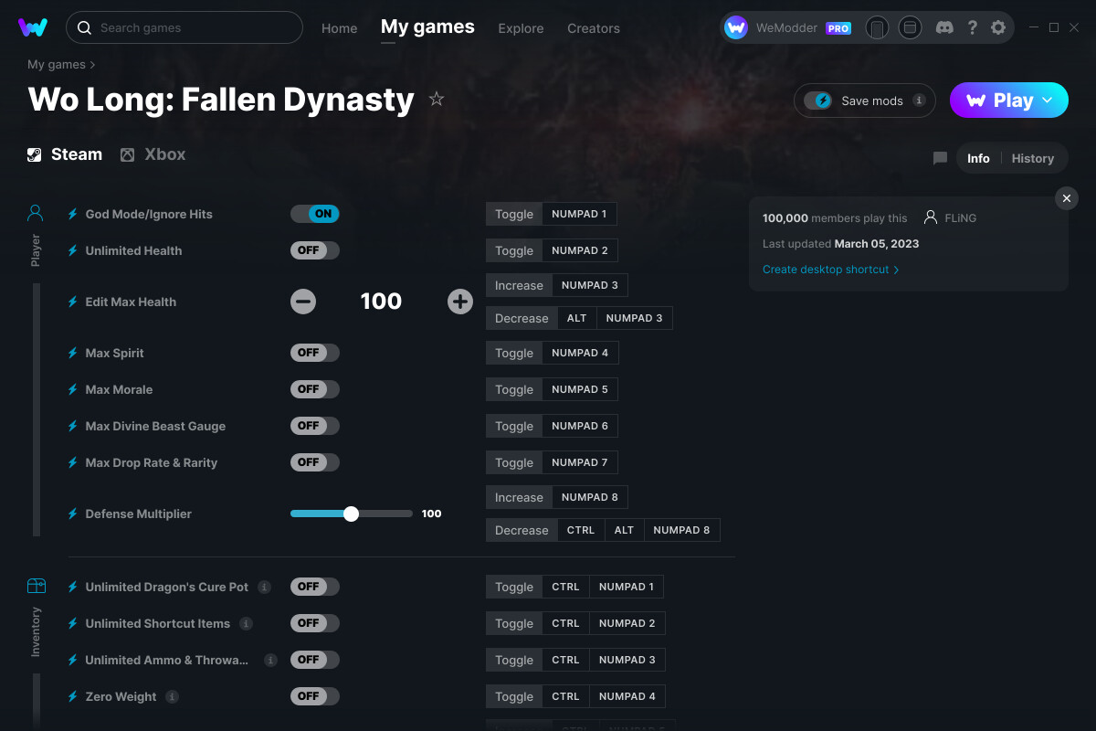Screen dimensions: 1096x731
Task: Close the info panel with the X
Action: pyautogui.click(x=1067, y=198)
